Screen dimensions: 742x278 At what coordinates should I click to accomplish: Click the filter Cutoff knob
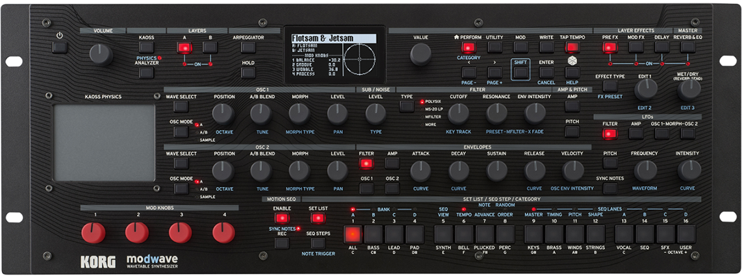pyautogui.click(x=458, y=113)
